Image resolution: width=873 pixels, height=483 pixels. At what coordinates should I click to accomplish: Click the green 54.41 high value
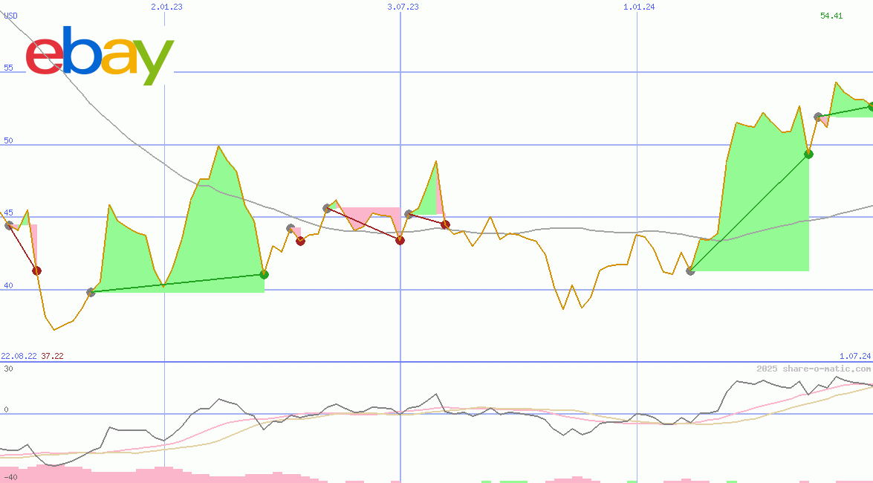coord(831,16)
